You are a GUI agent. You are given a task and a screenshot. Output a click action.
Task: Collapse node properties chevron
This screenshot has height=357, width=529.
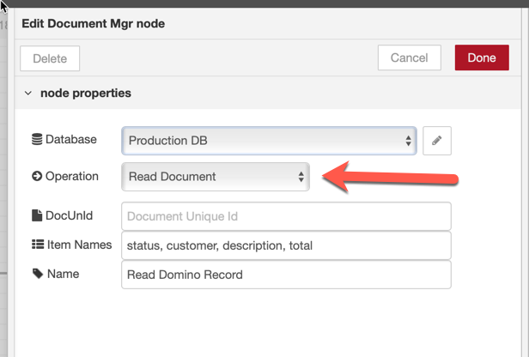[28, 93]
